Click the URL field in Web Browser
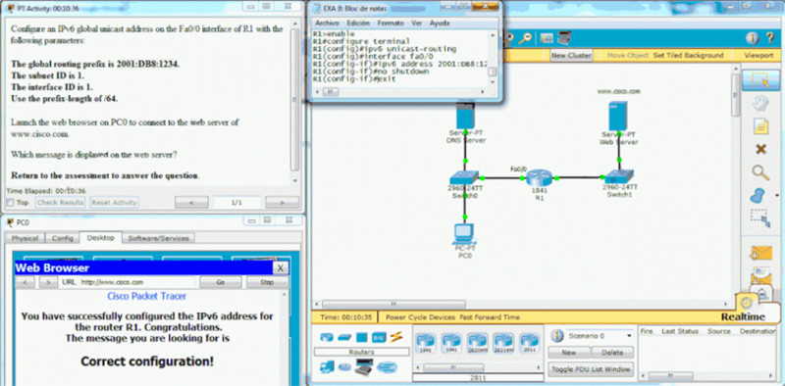The image size is (785, 386). click(137, 282)
